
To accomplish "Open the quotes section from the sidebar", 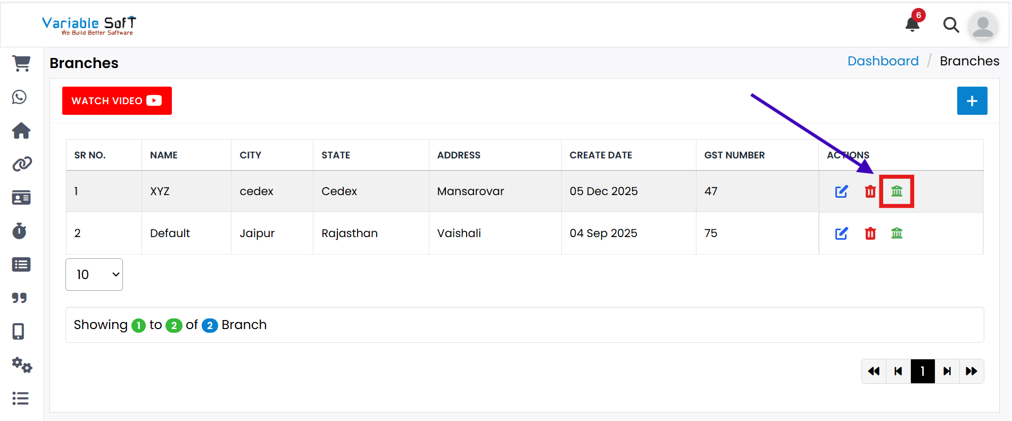I will 20,298.
